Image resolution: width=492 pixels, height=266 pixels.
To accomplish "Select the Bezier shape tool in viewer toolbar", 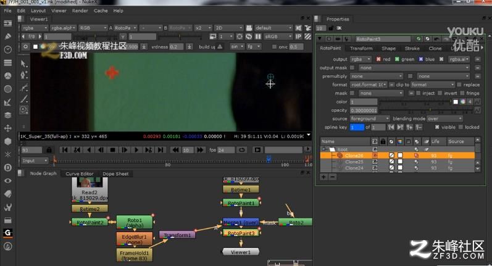I will click(24, 88).
